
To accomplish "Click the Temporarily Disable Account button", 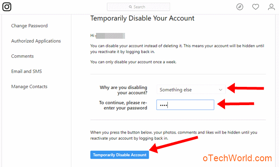I will [x=120, y=155].
